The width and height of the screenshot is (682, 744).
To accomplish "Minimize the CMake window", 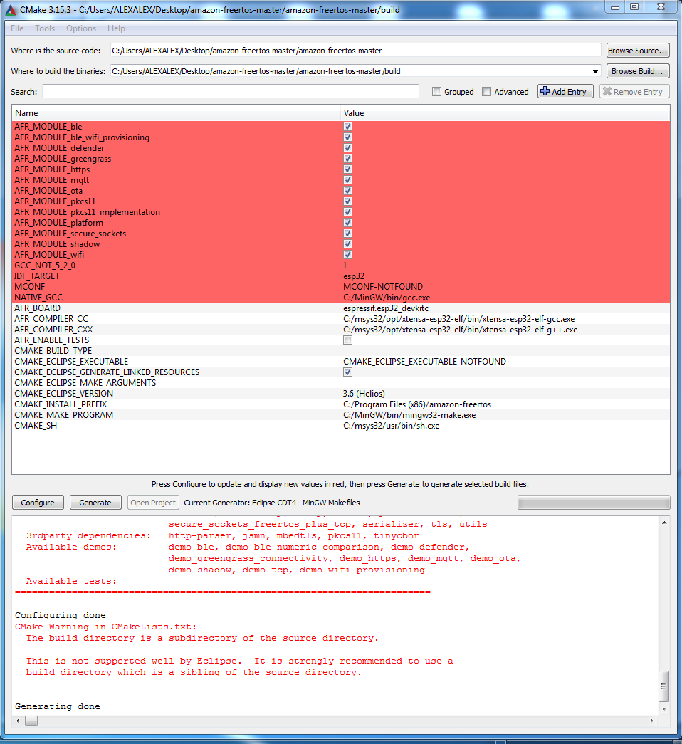I will point(615,6).
